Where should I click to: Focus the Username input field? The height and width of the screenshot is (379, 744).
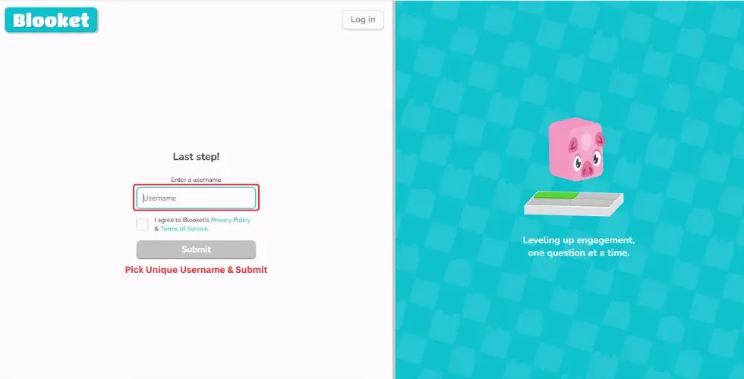point(196,198)
